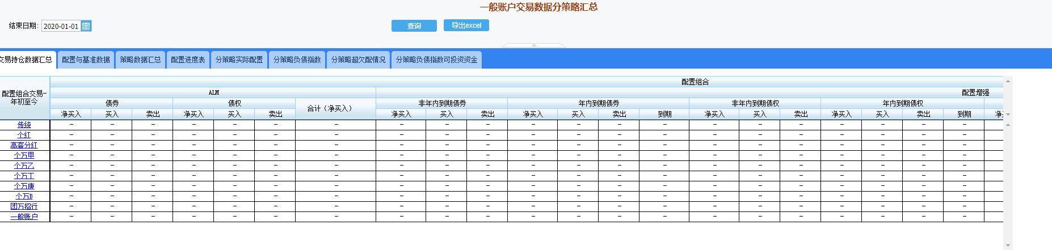
Task: Click the table body scrollbar's bottom down arrow
Action: click(x=1008, y=245)
